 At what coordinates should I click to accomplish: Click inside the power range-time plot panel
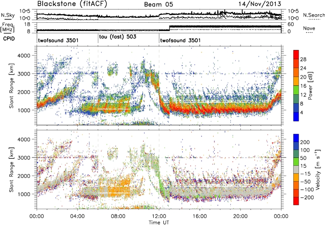159,86
